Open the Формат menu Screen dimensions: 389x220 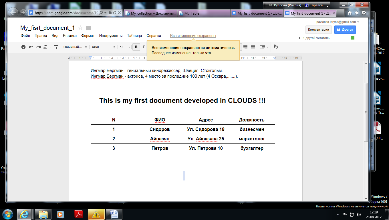pyautogui.click(x=88, y=36)
